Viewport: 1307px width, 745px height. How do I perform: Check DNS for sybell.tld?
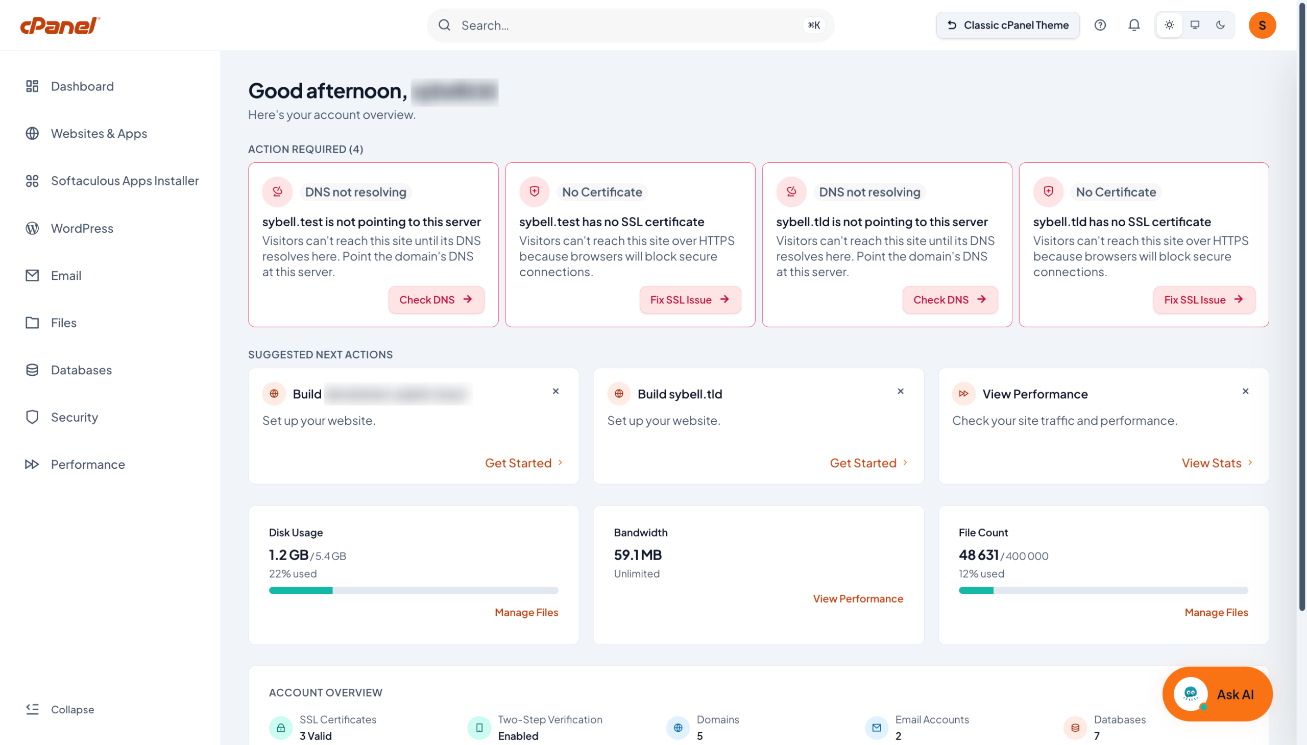click(x=950, y=300)
